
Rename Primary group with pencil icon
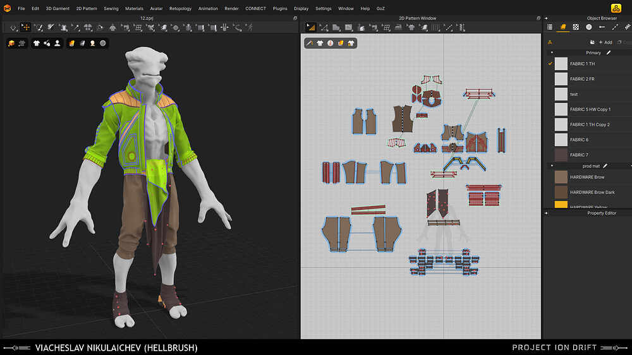tap(609, 53)
